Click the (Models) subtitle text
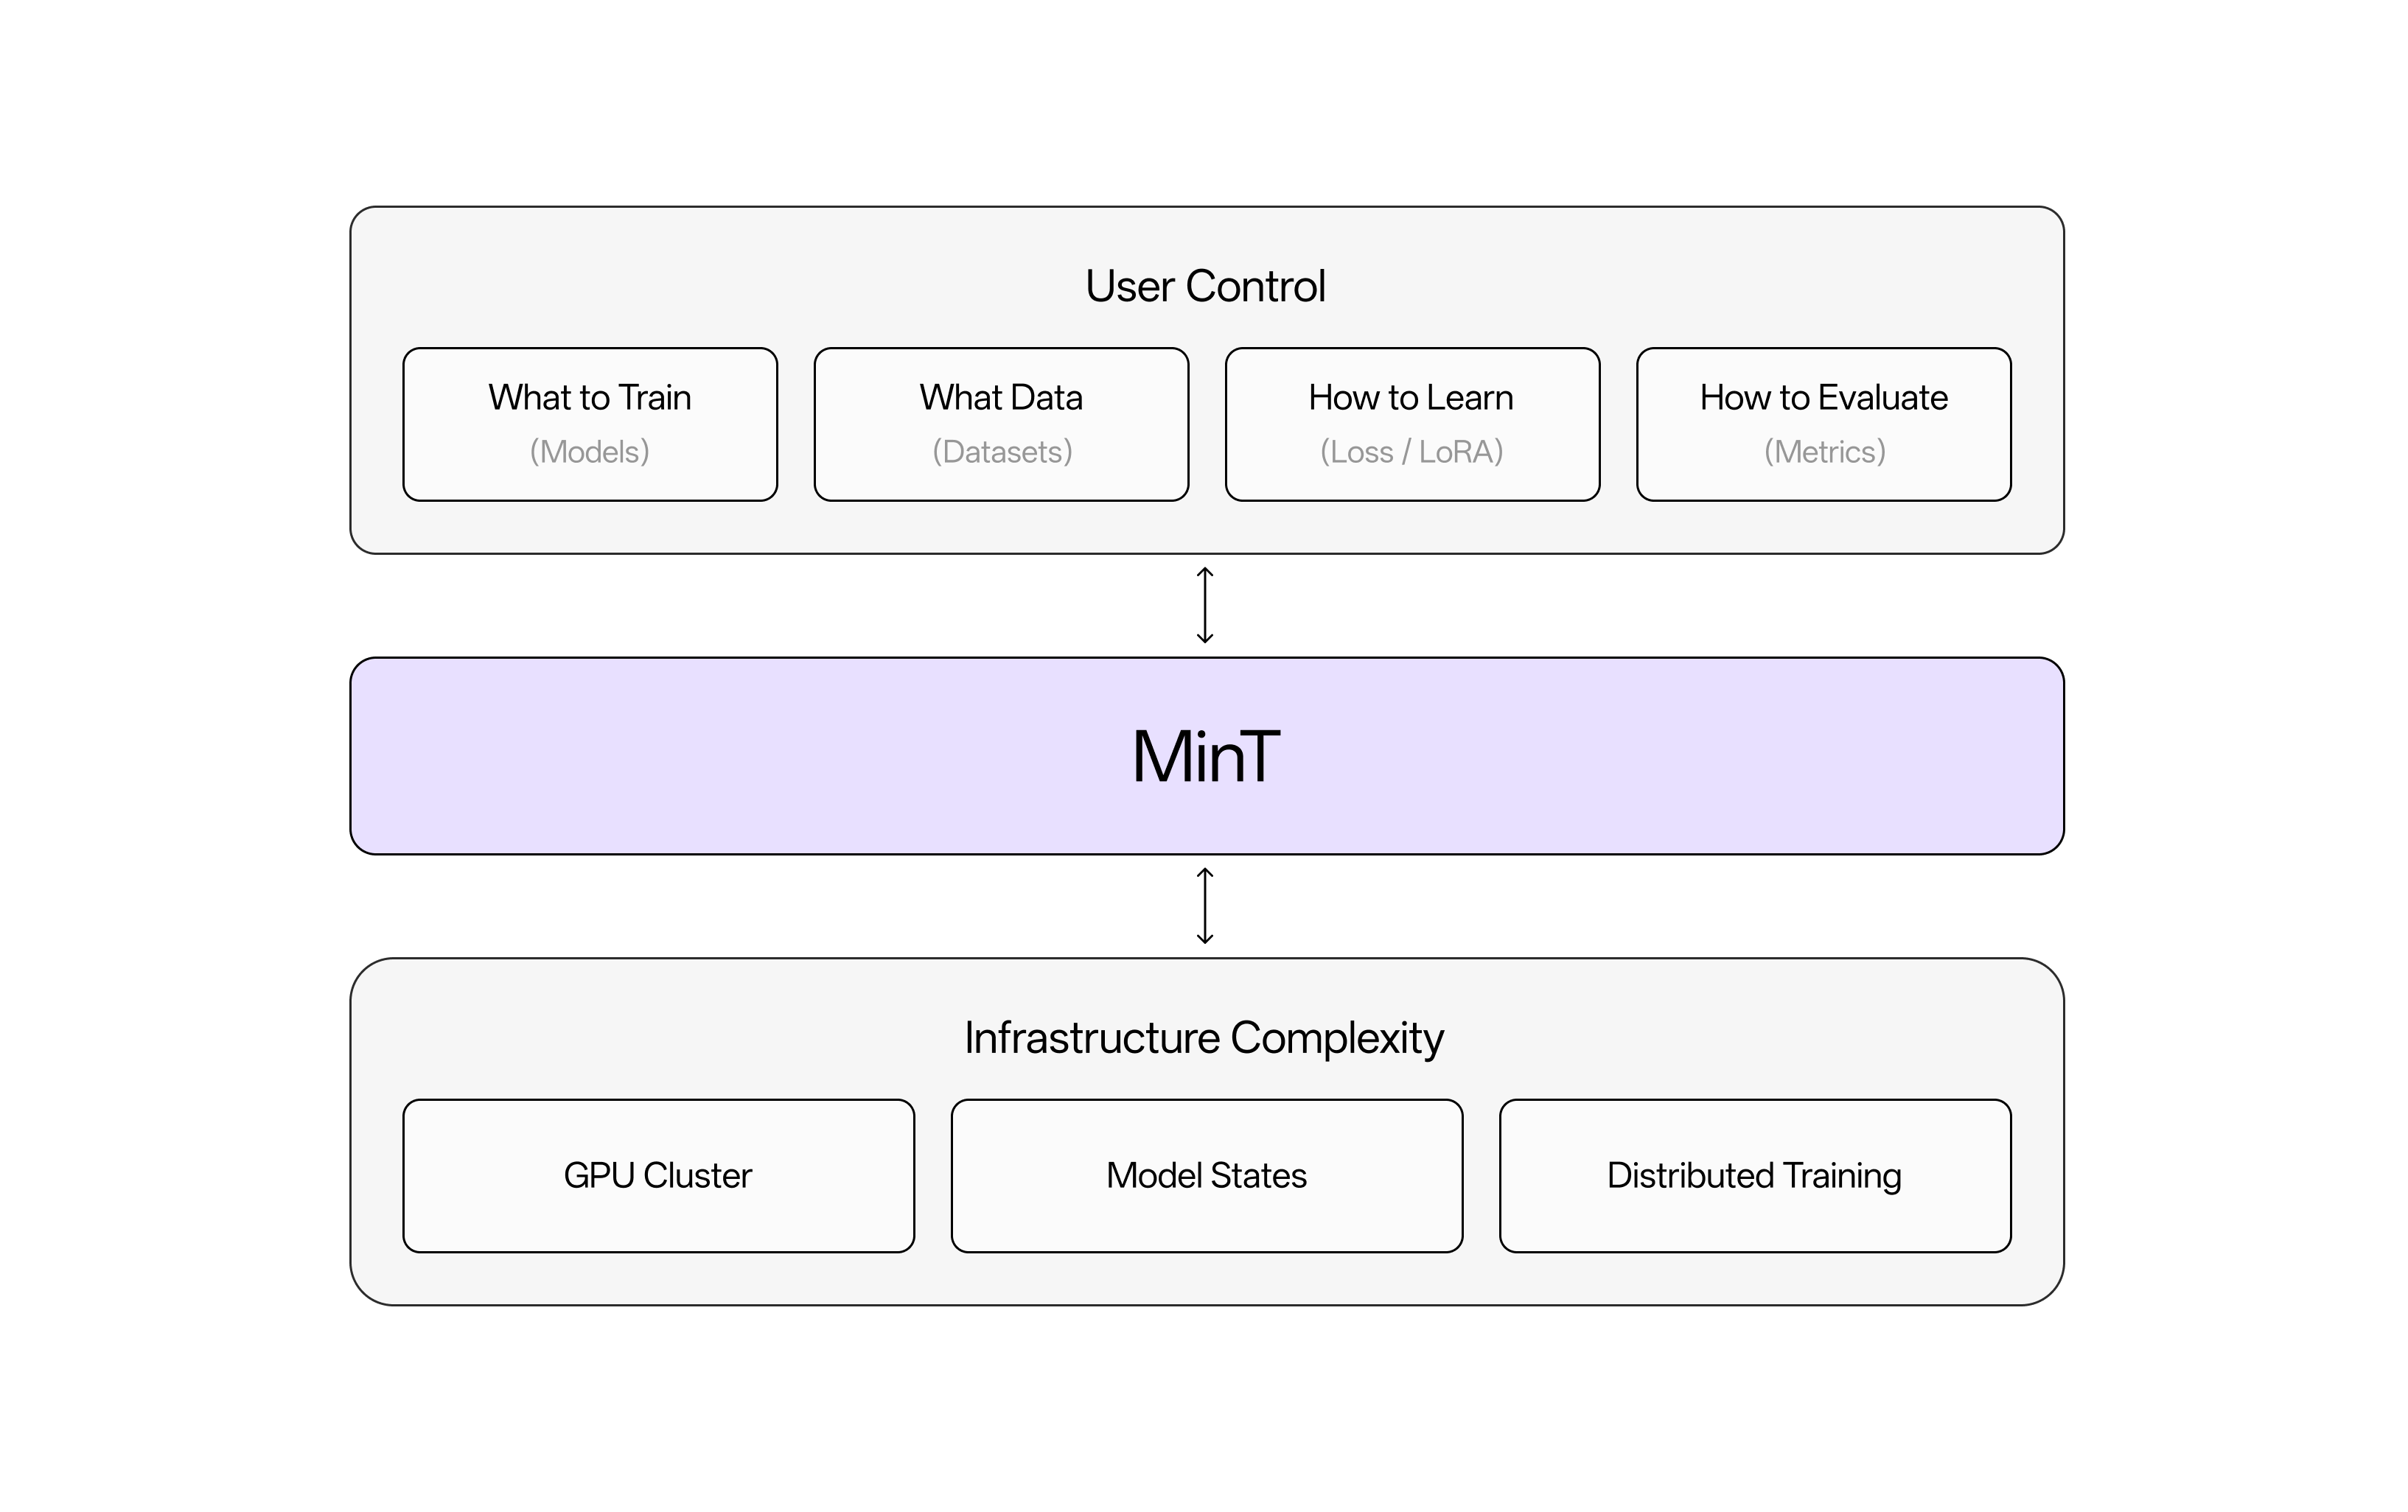 589,452
